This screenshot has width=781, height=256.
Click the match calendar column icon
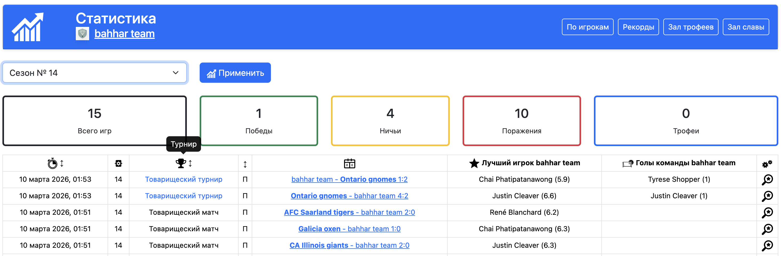tap(349, 163)
